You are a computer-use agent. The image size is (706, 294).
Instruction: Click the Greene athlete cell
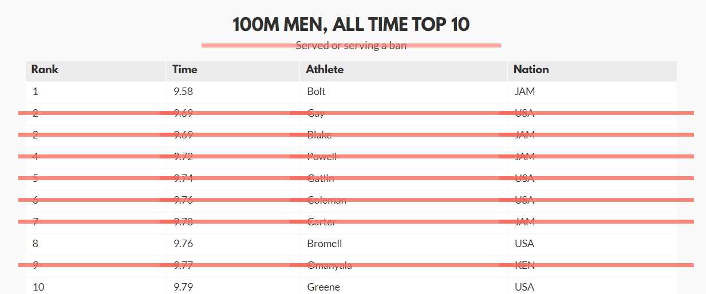coord(324,287)
